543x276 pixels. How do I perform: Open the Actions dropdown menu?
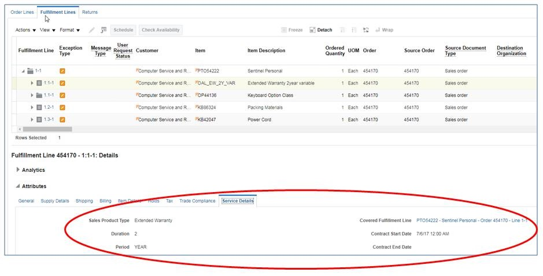[x=25, y=30]
